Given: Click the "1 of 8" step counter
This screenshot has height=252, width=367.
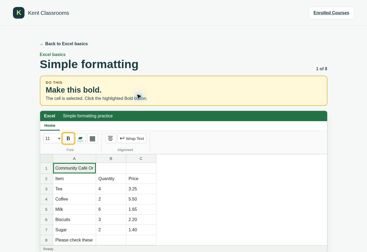Looking at the screenshot, I should [321, 69].
